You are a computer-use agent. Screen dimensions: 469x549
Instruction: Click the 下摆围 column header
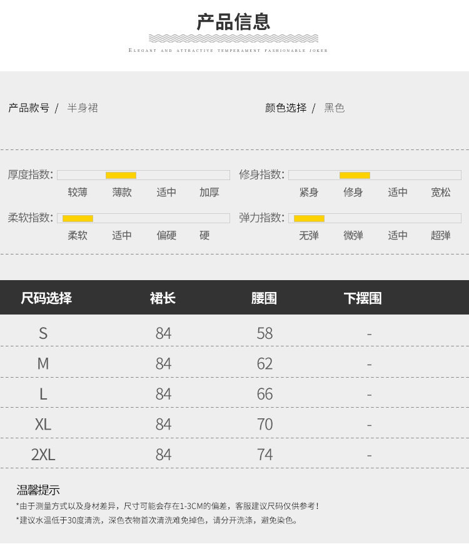coord(362,298)
